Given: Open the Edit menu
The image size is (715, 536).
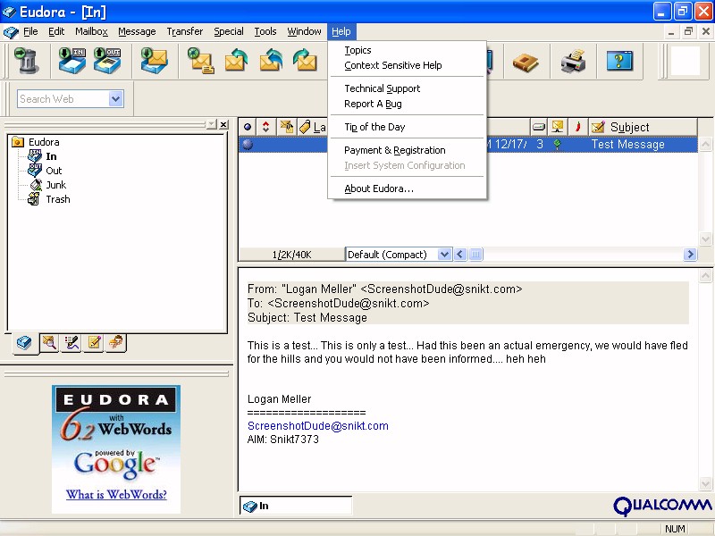Looking at the screenshot, I should [56, 31].
